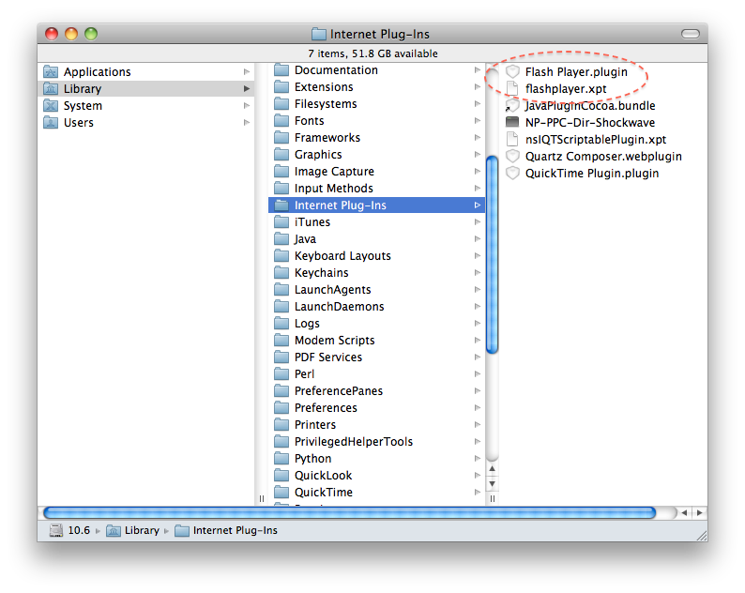
Task: Click the column resize handle after middle column
Action: pos(493,499)
